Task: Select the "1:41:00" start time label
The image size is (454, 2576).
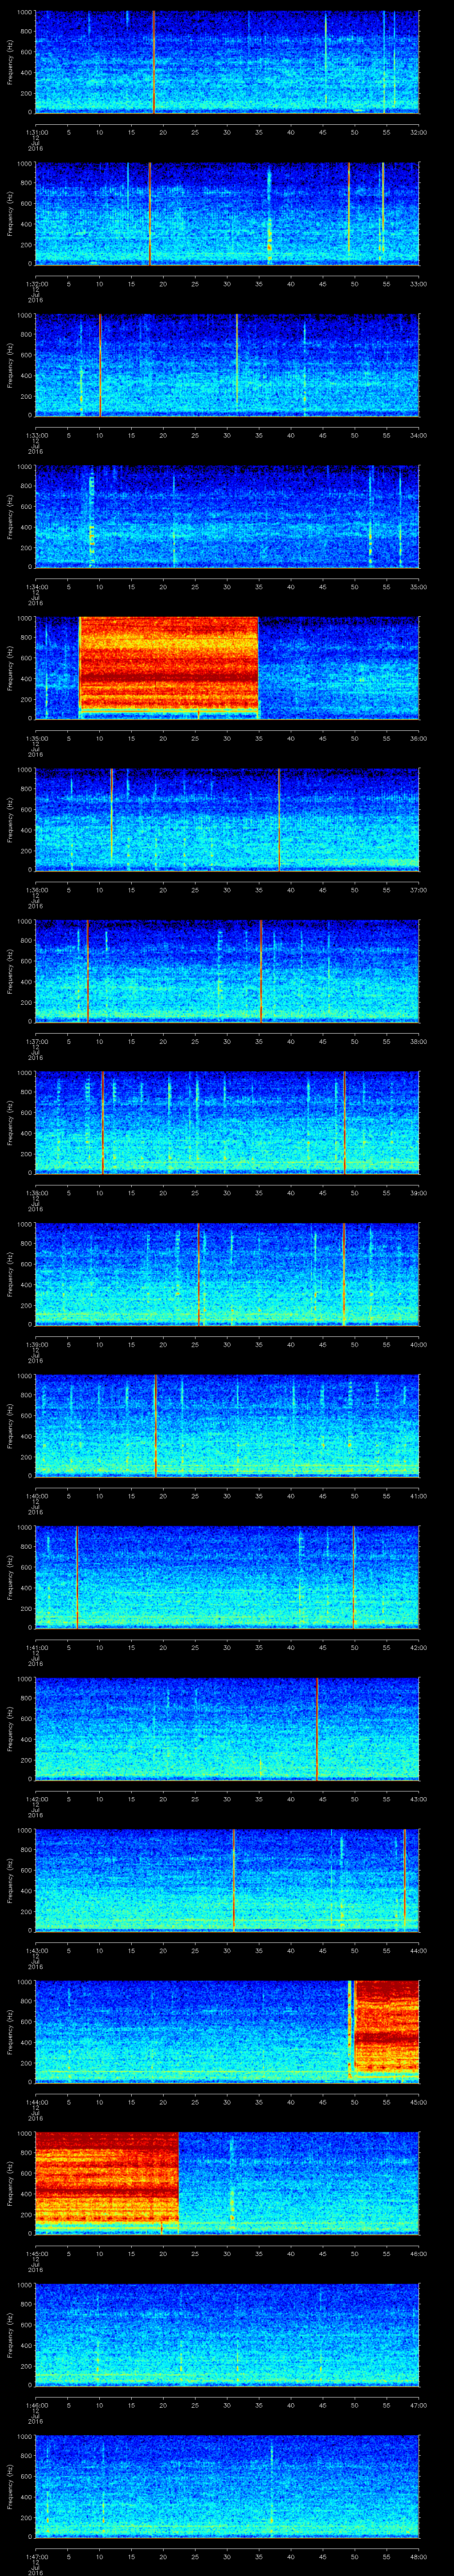Action: coord(36,1647)
